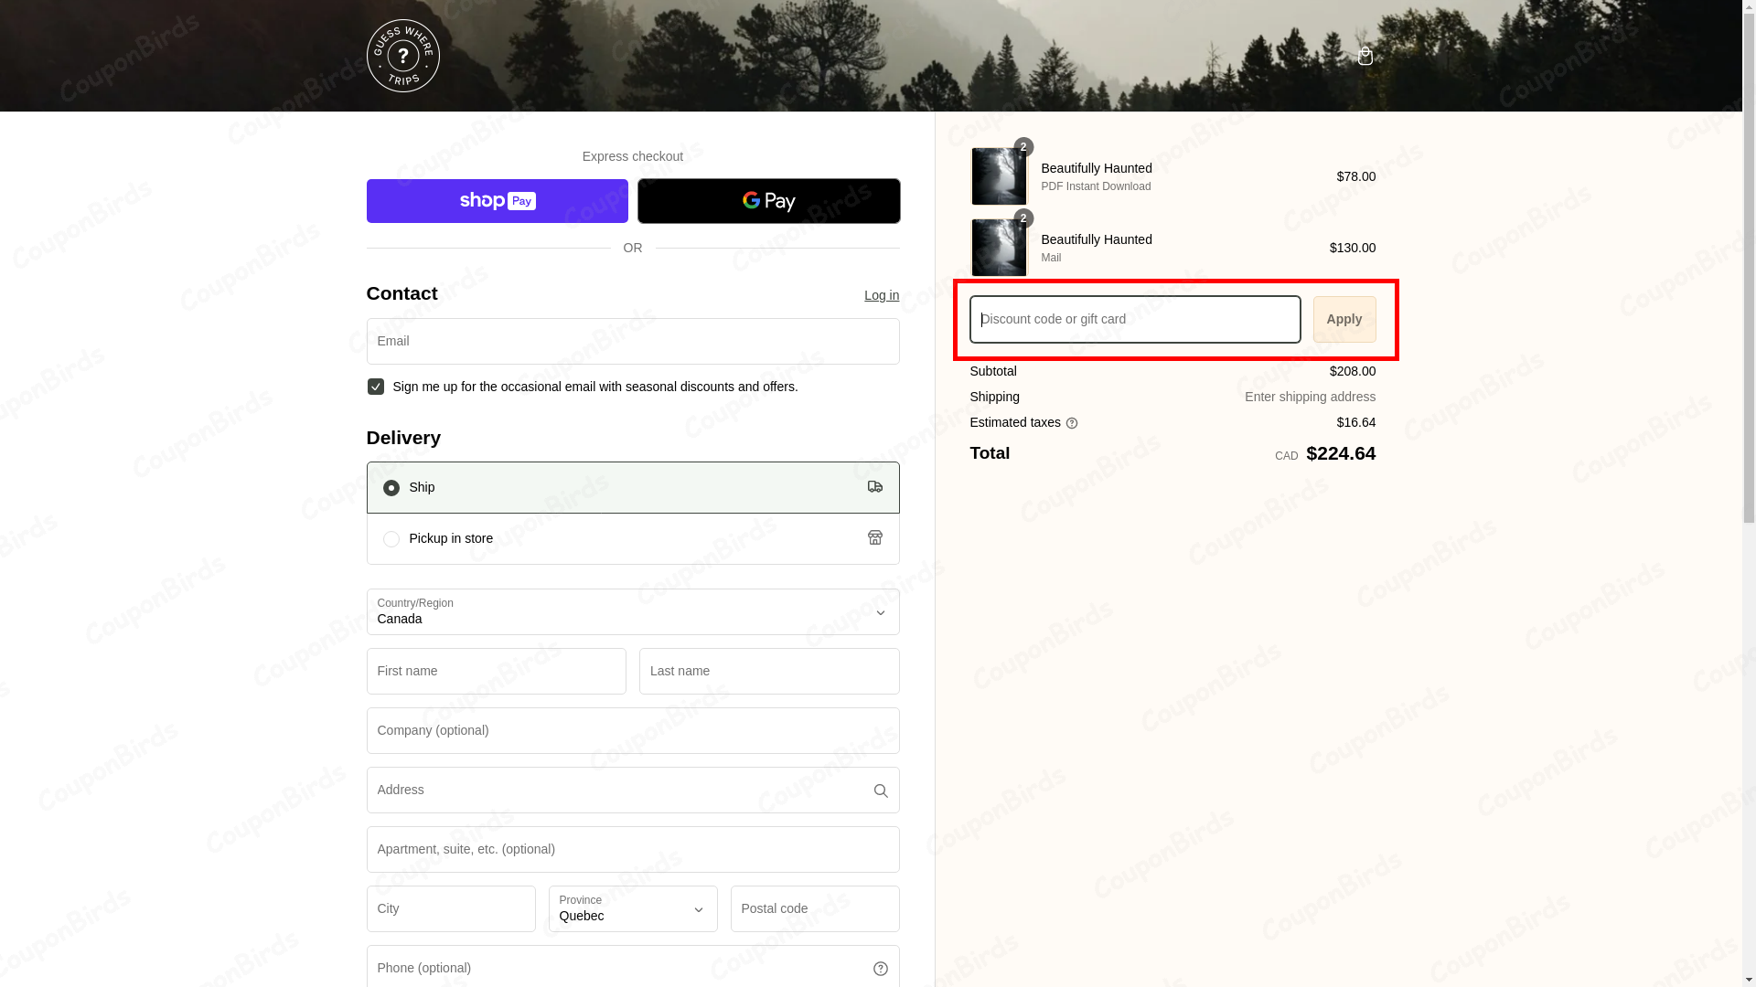Open the Country/Region dropdown
Image resolution: width=1756 pixels, height=987 pixels.
pos(632,612)
